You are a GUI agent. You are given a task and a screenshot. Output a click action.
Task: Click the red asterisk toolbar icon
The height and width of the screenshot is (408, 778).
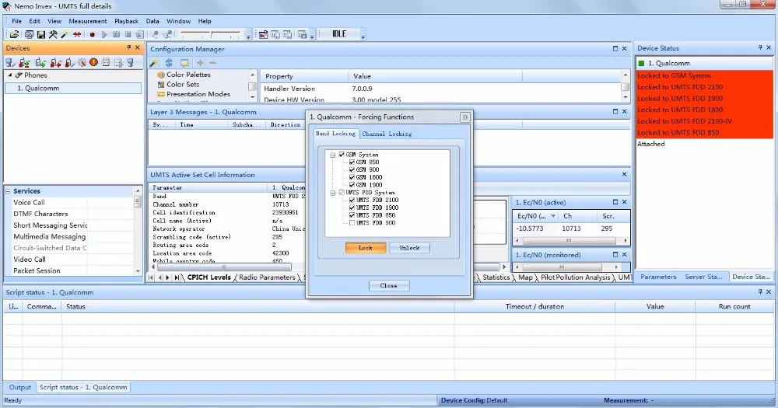coord(77,35)
